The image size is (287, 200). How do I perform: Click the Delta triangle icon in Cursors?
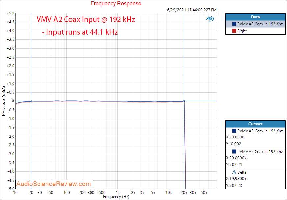tap(234, 172)
